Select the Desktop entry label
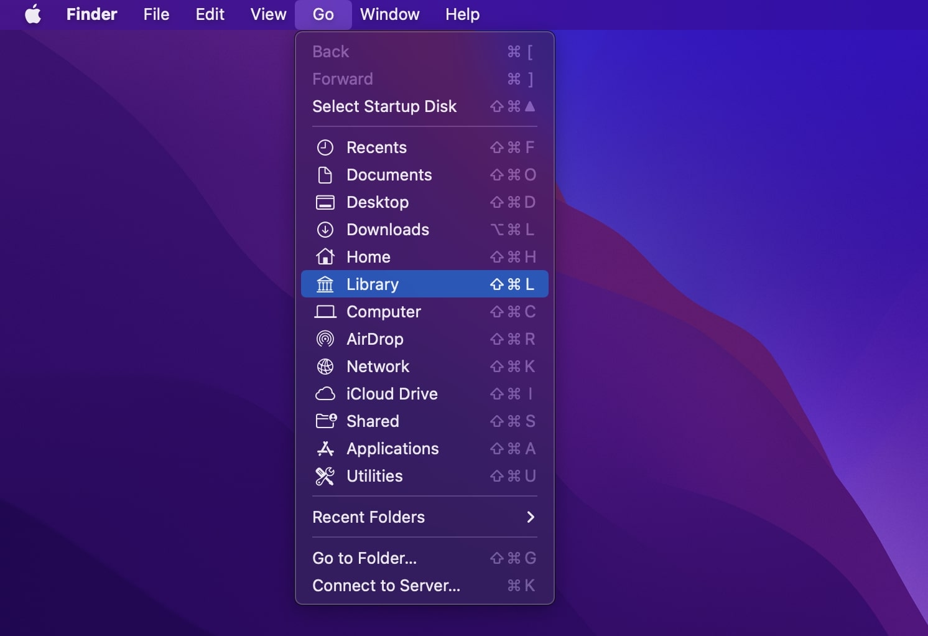Image resolution: width=928 pixels, height=636 pixels. point(378,202)
